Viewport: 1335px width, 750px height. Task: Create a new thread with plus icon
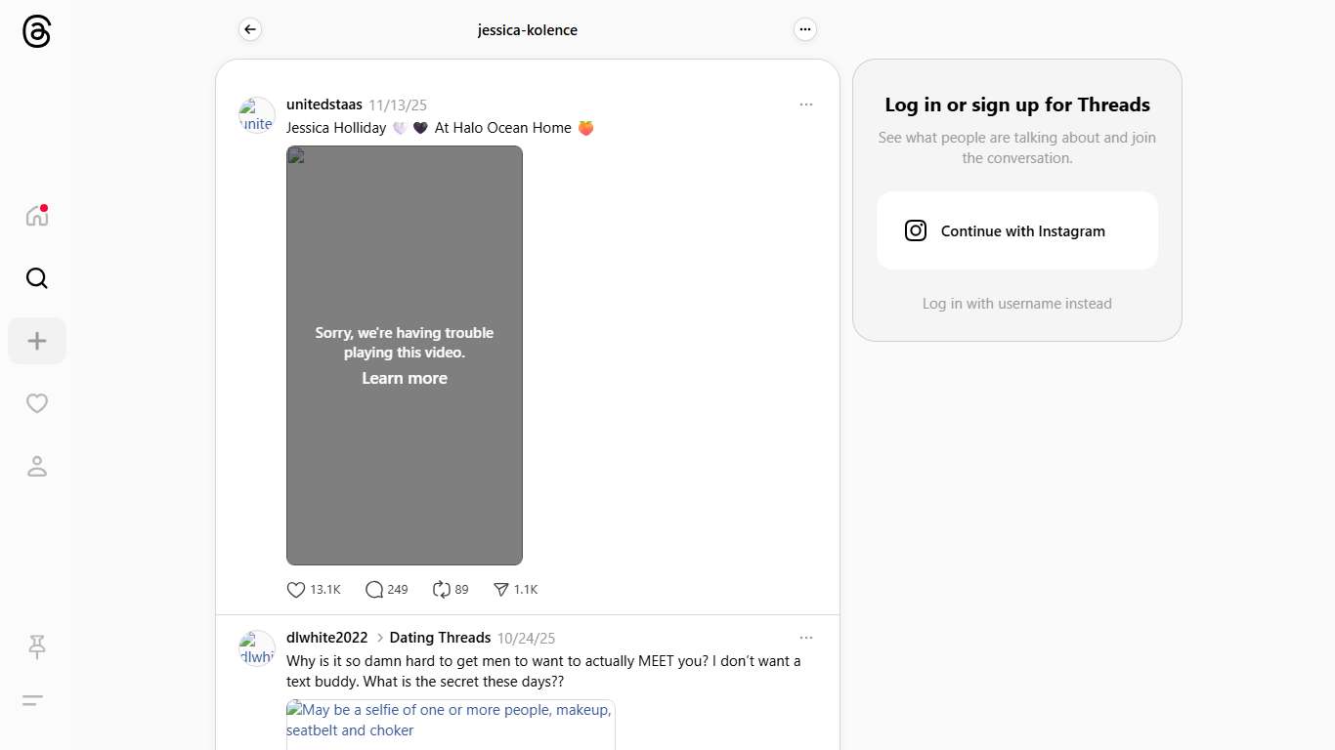(x=36, y=341)
